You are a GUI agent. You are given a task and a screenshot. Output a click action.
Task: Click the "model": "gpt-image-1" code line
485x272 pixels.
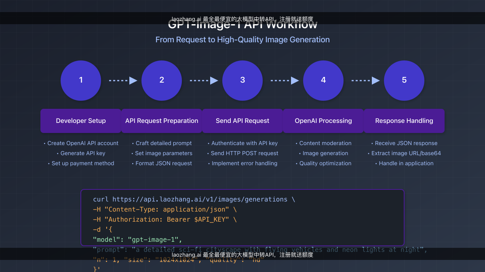coord(137,240)
